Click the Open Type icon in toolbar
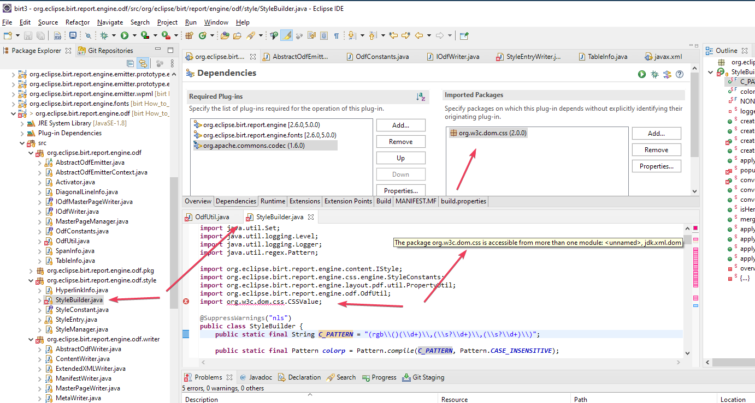 click(x=225, y=35)
